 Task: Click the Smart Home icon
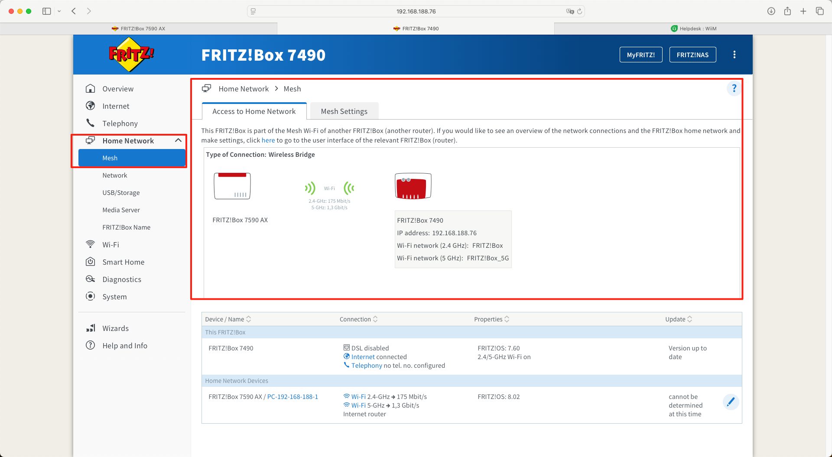coord(90,262)
